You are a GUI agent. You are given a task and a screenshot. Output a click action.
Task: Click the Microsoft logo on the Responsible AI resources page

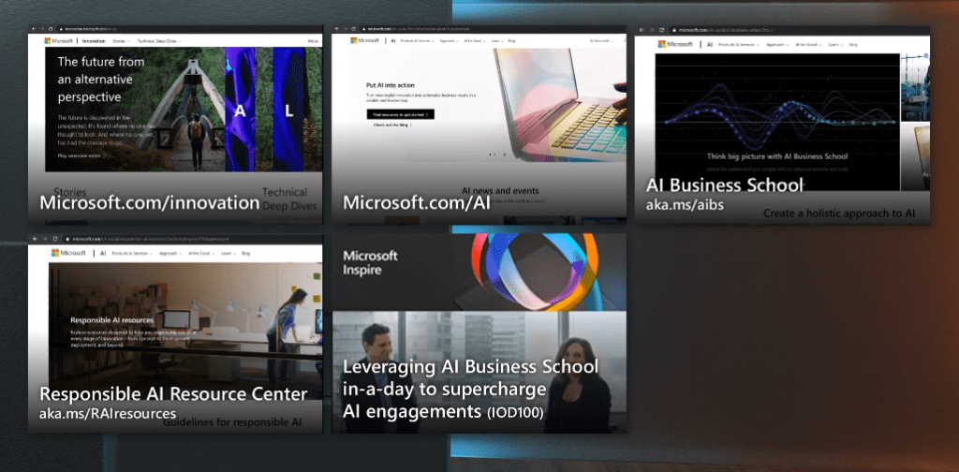(x=67, y=253)
